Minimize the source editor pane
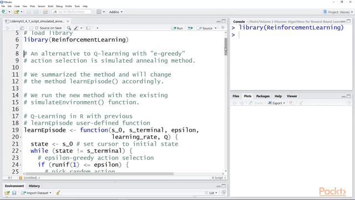 [x=219, y=21]
